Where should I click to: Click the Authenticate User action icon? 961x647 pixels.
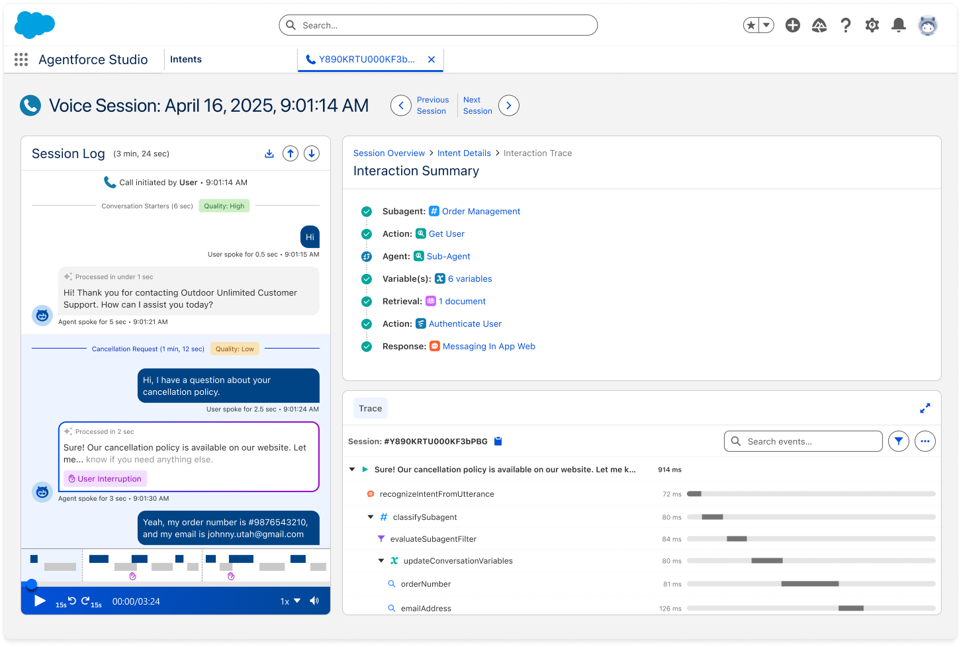pos(421,323)
